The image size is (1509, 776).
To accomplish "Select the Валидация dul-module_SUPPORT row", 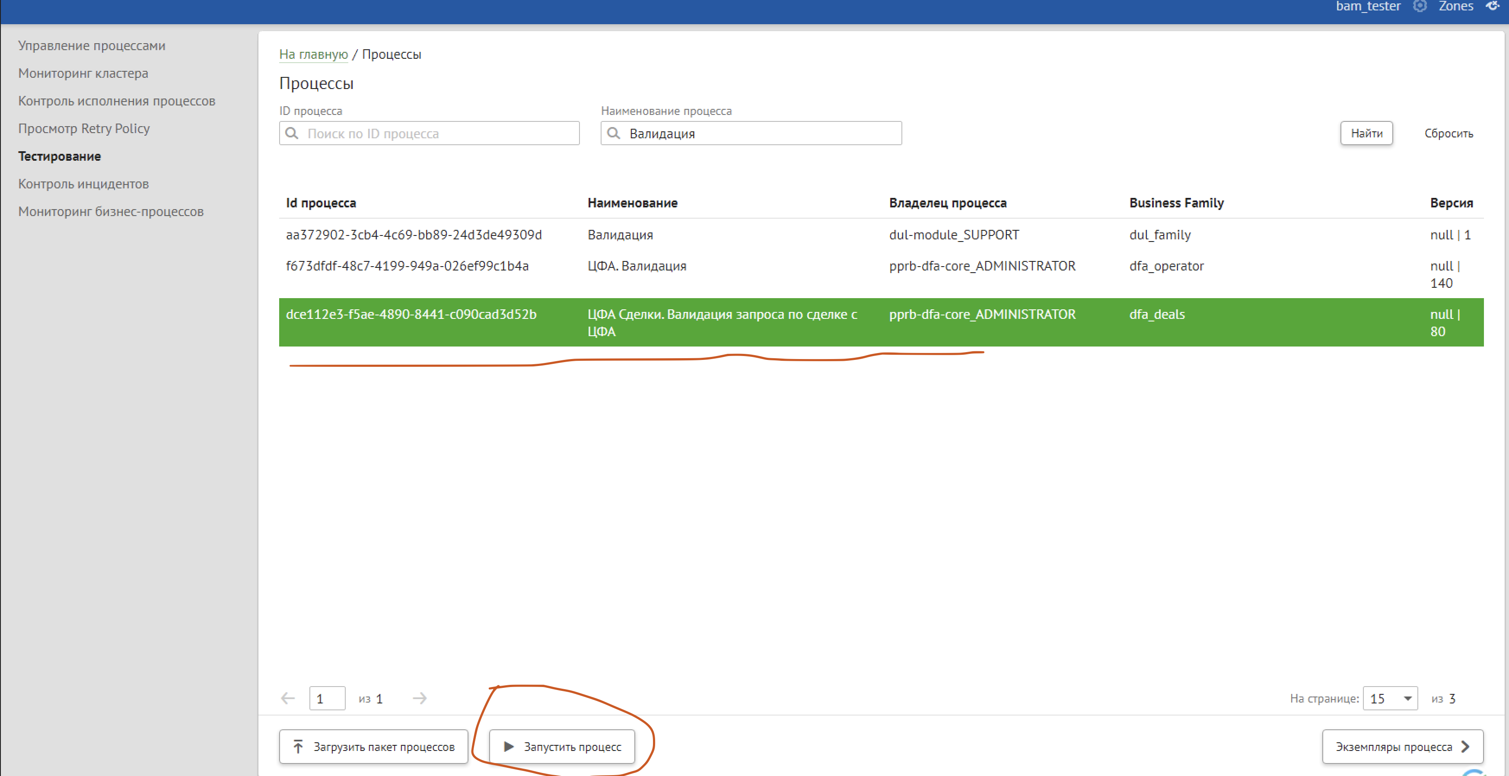I will pos(620,235).
